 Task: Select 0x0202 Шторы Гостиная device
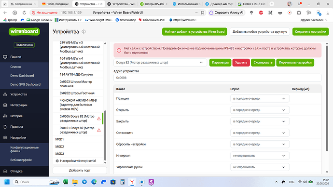78,93
